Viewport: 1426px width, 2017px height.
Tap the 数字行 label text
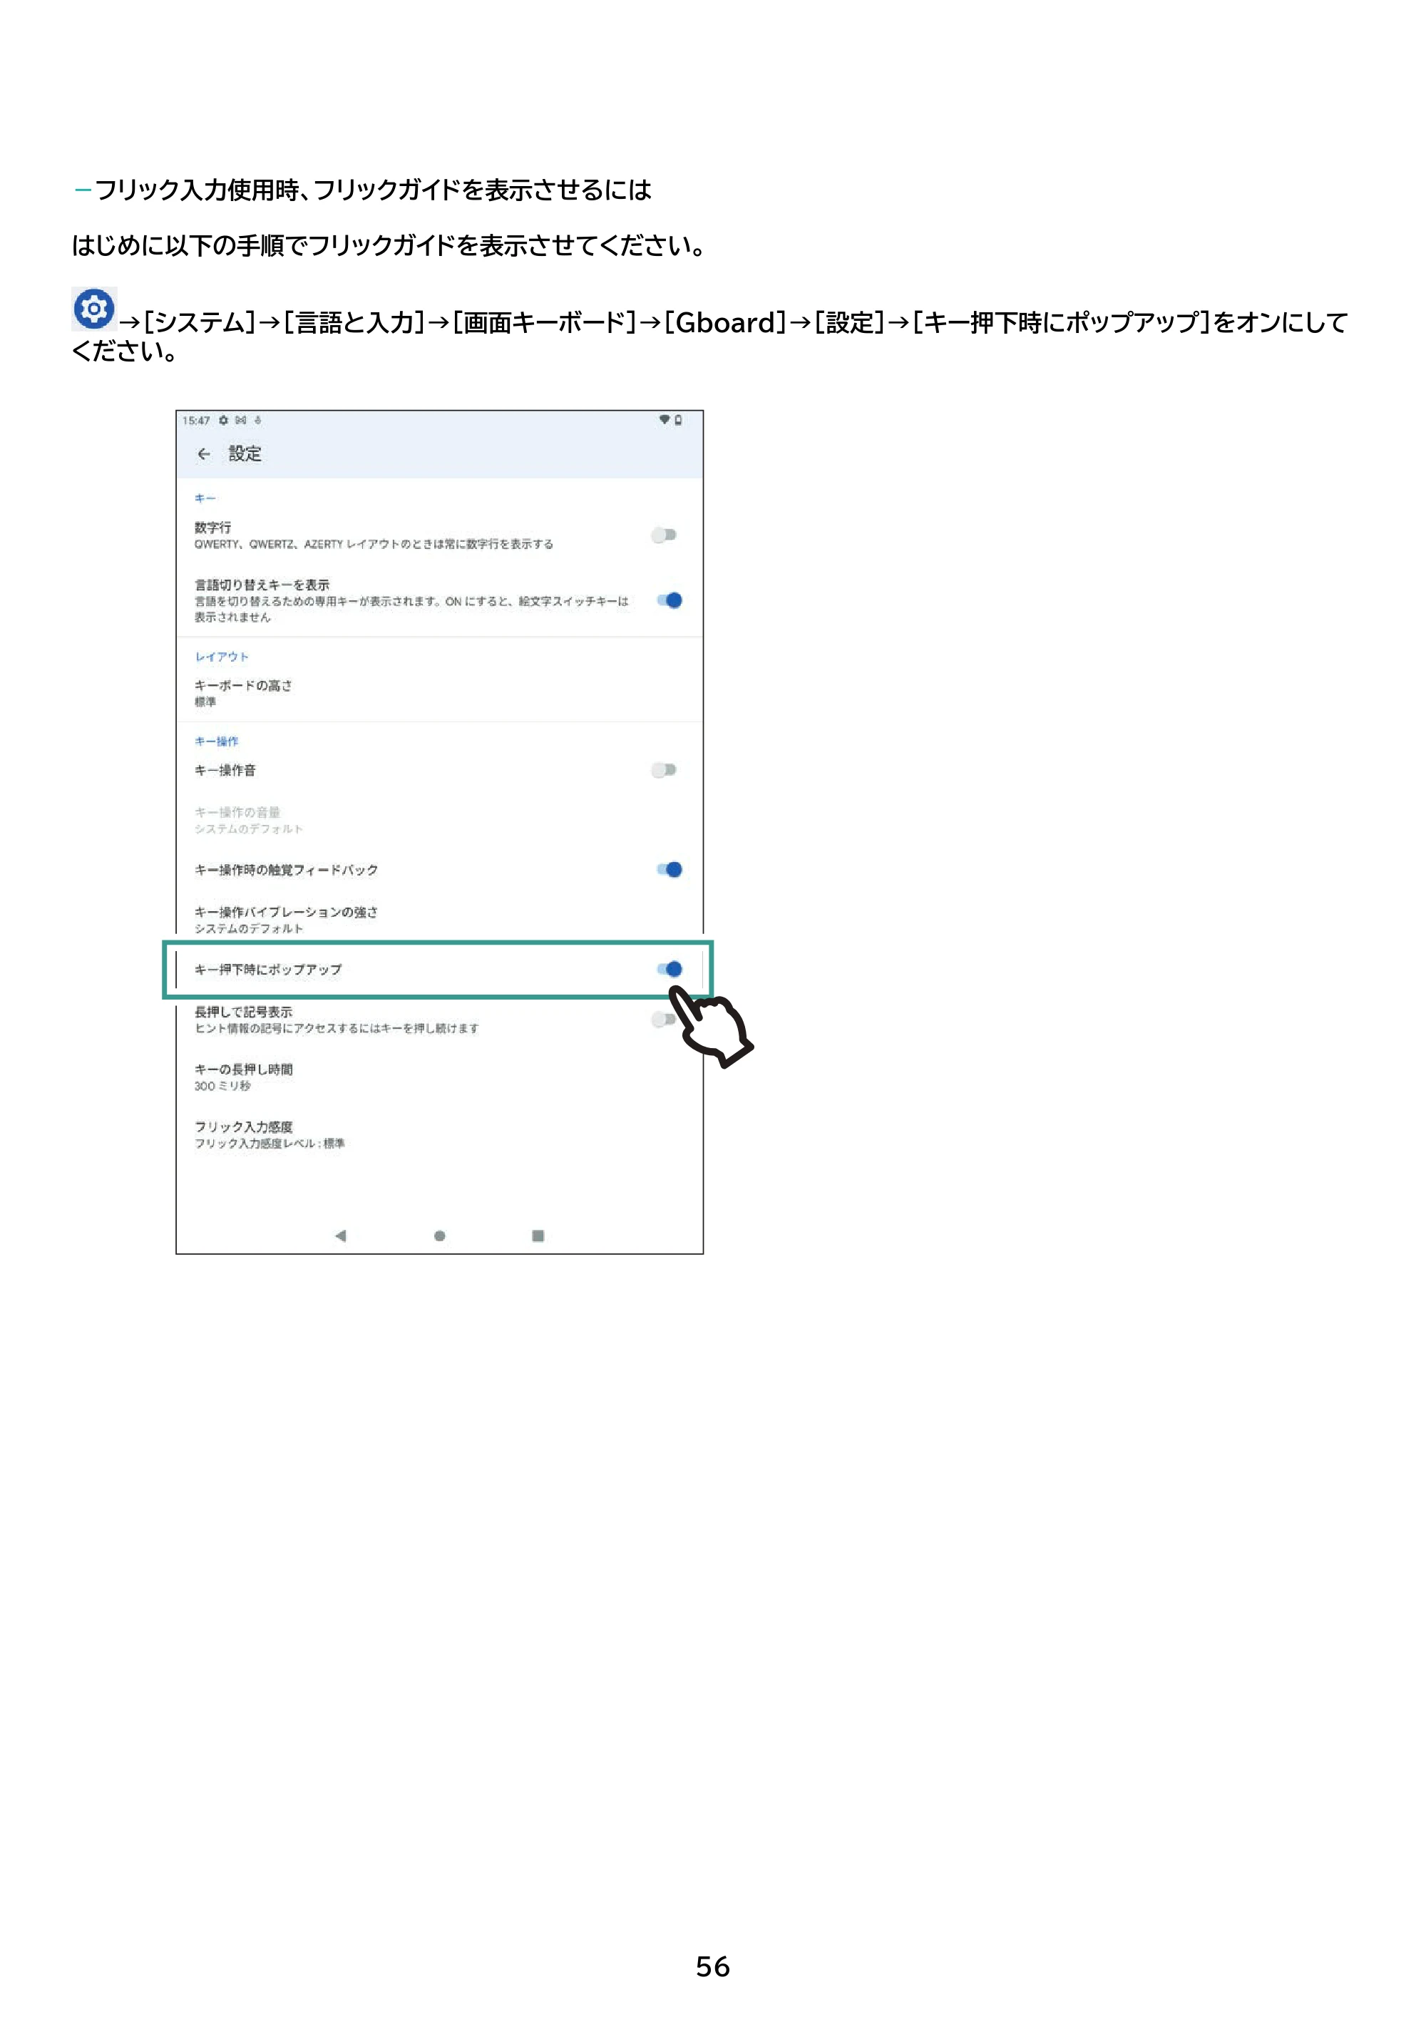tap(212, 528)
